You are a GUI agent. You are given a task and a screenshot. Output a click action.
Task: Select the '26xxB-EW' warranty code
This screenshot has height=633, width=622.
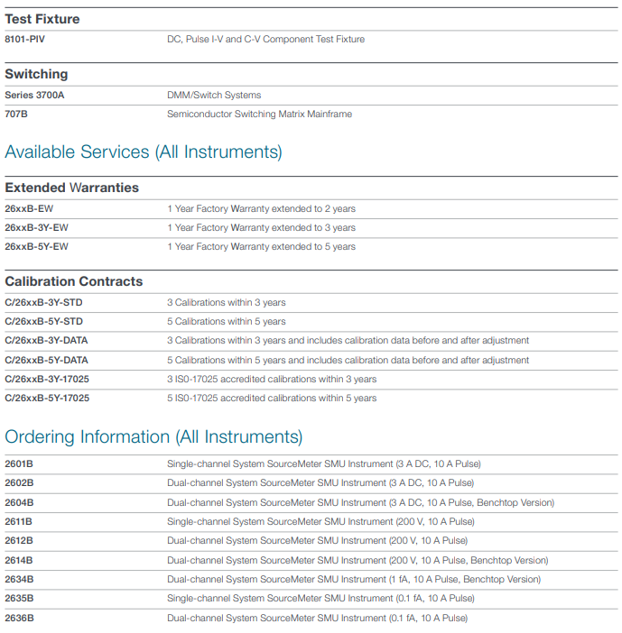pyautogui.click(x=29, y=208)
